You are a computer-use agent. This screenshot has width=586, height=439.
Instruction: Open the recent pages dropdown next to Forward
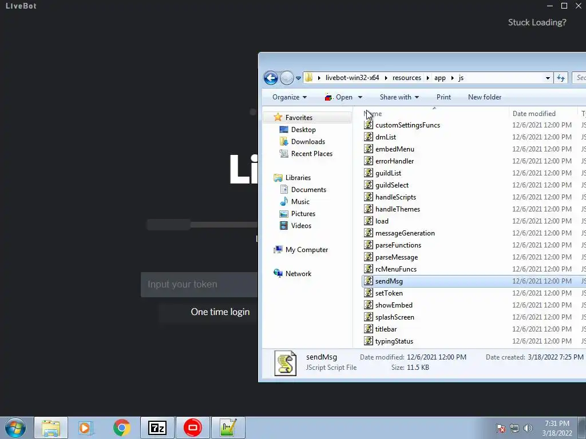point(298,78)
